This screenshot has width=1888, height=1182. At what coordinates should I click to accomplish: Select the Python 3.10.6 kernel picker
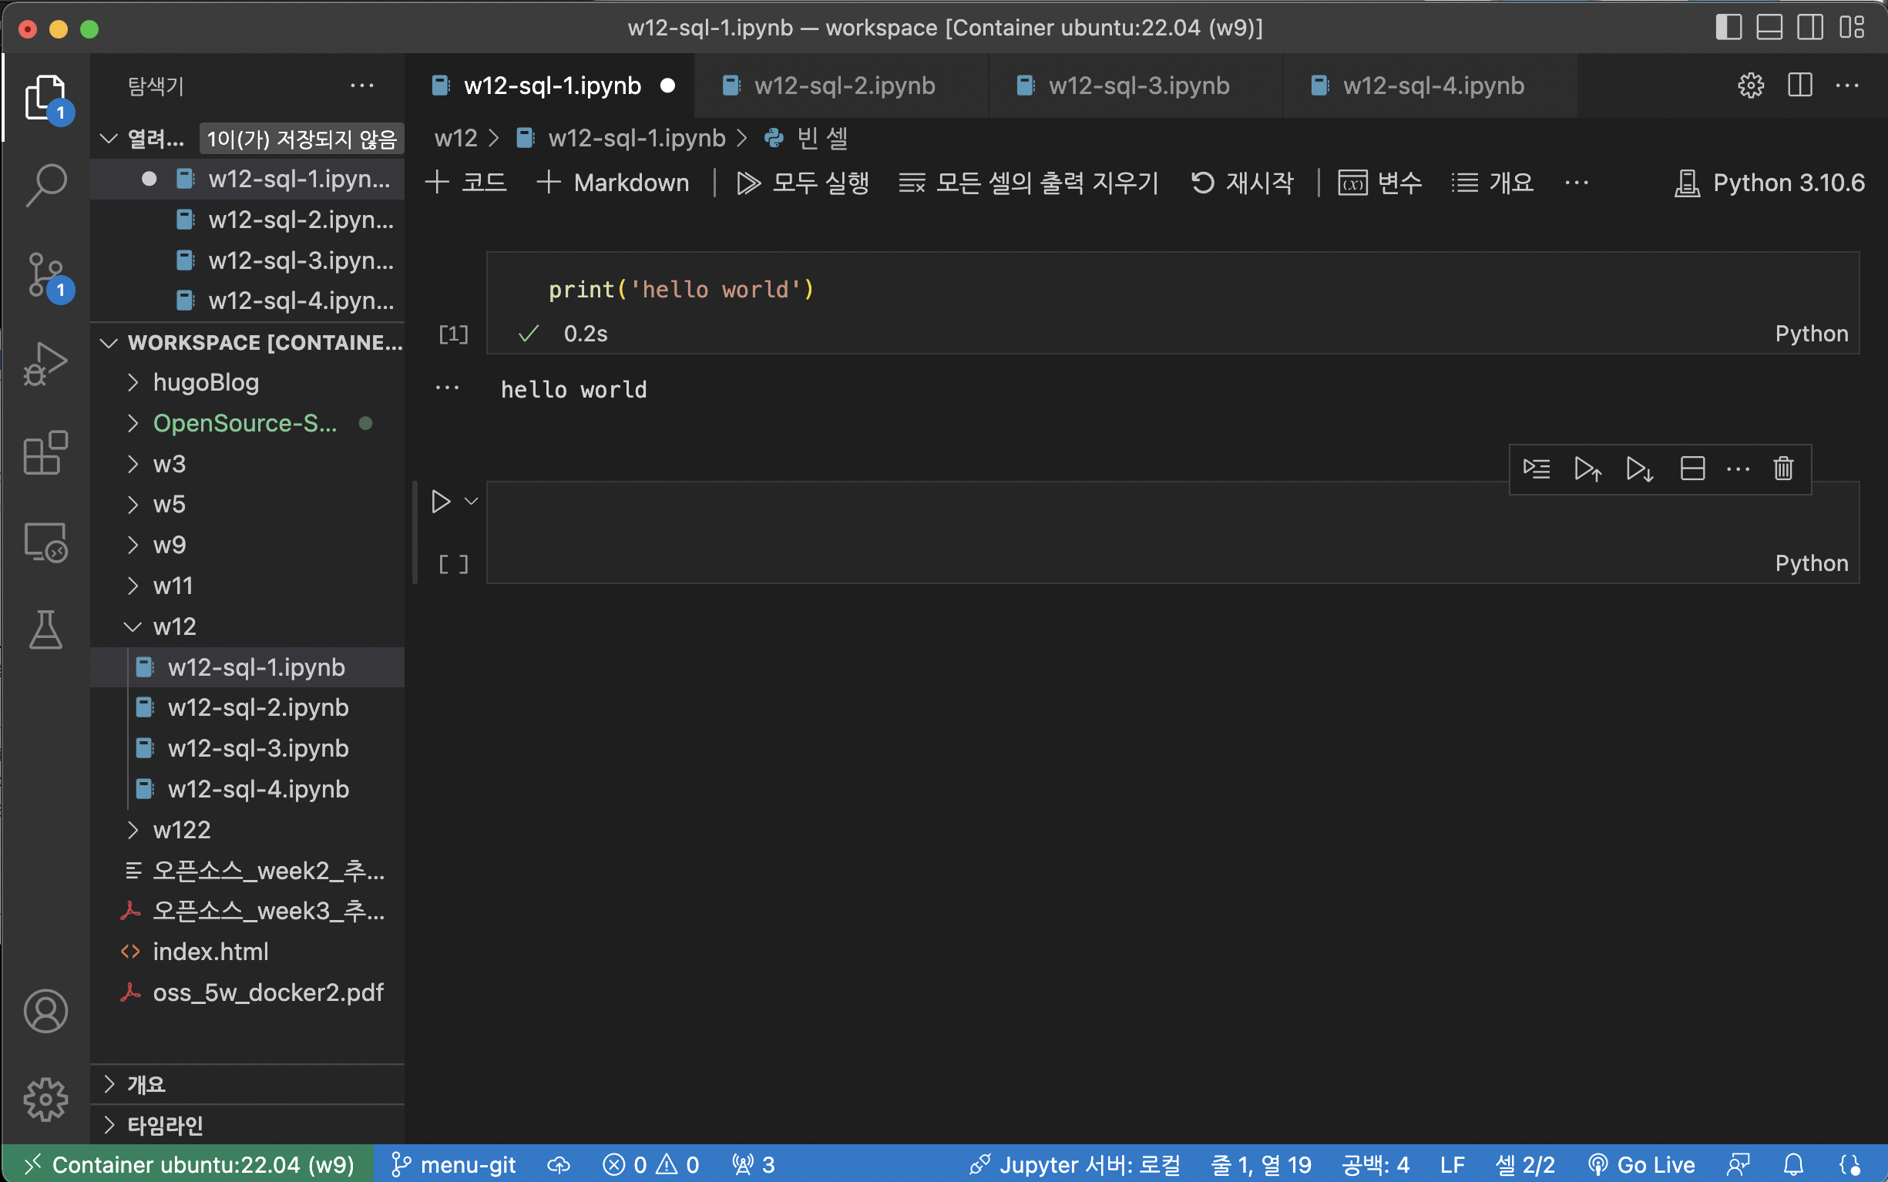(1770, 183)
